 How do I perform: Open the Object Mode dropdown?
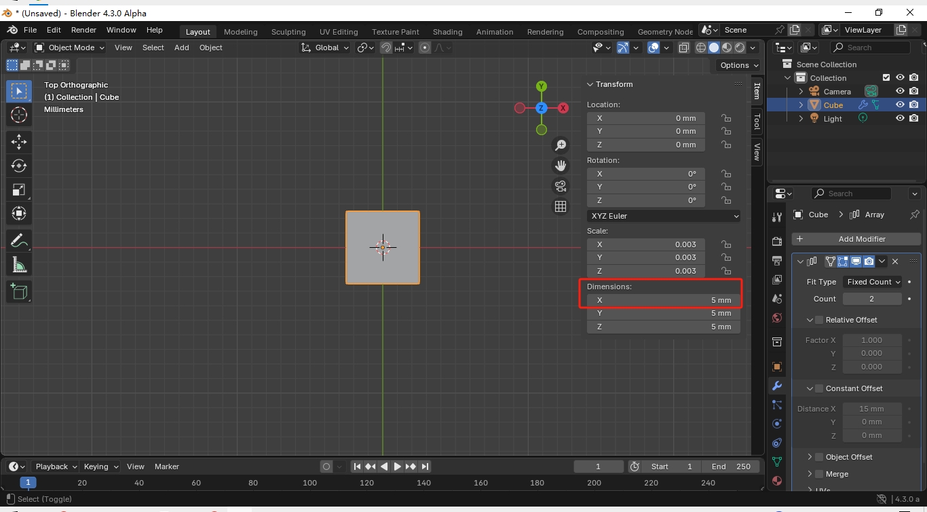tap(69, 48)
